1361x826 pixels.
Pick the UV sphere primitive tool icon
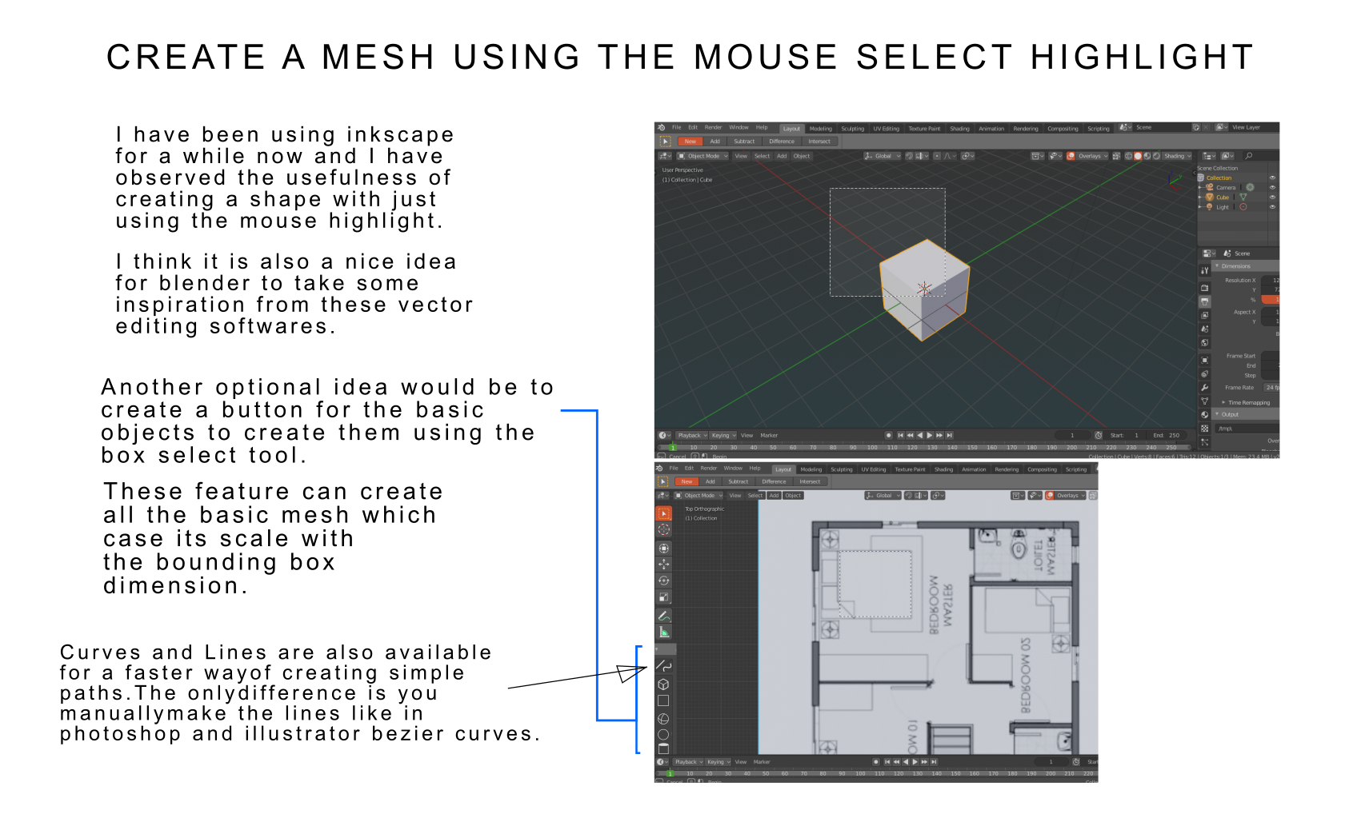[663, 719]
